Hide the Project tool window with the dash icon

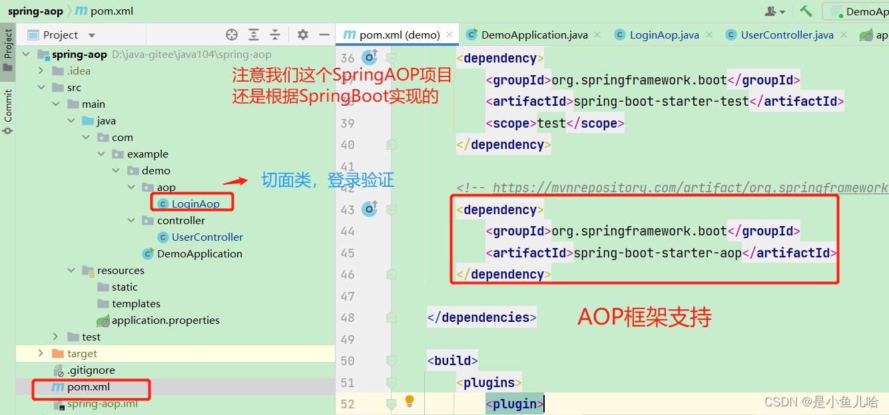(x=324, y=35)
